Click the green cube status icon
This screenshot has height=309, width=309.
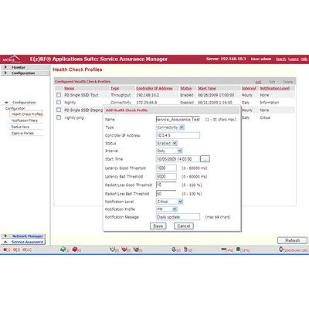click(63, 249)
